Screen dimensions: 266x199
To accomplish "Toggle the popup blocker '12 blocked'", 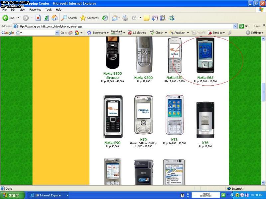I will click(137, 33).
